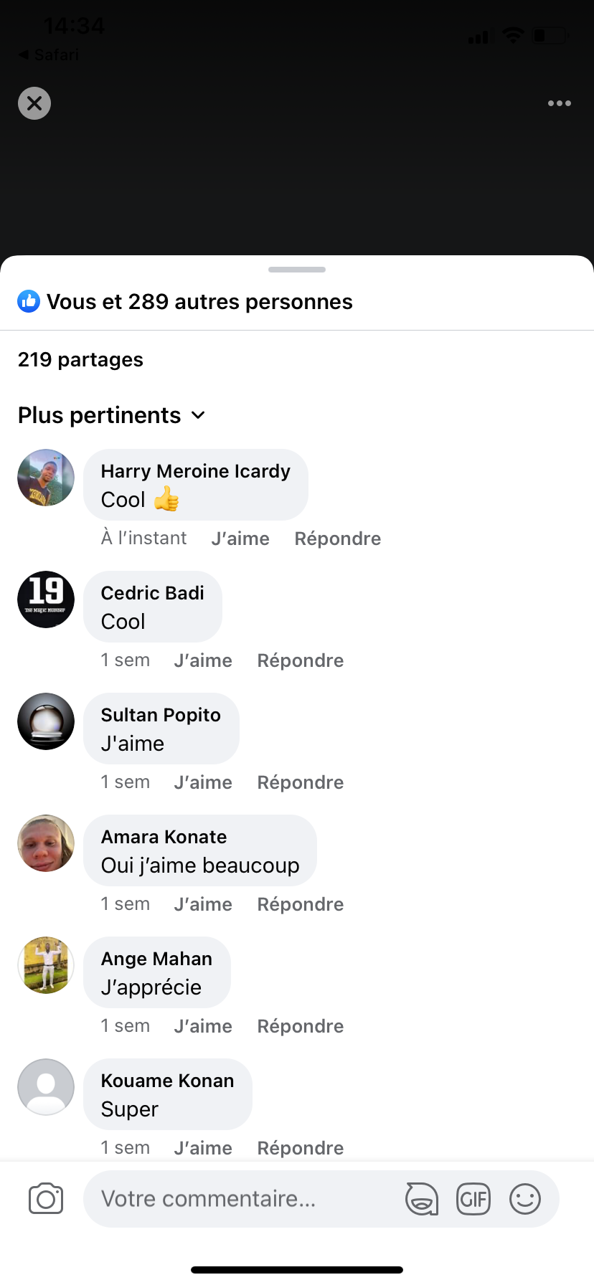594x1285 pixels.
Task: Open the GIF picker
Action: click(473, 1198)
